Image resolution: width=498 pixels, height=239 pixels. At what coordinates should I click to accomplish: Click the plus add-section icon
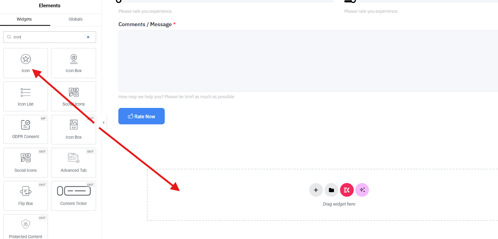pyautogui.click(x=316, y=190)
